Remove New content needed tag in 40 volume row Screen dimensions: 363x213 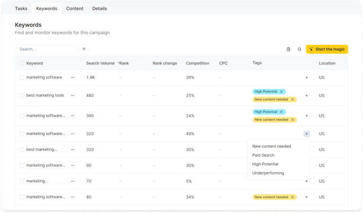[293, 197]
